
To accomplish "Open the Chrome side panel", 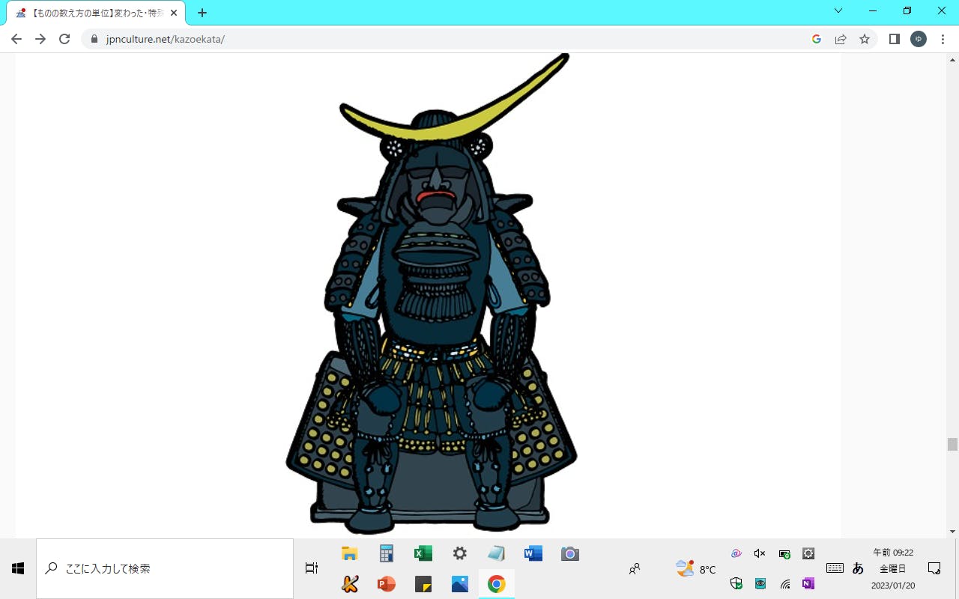I will point(894,39).
